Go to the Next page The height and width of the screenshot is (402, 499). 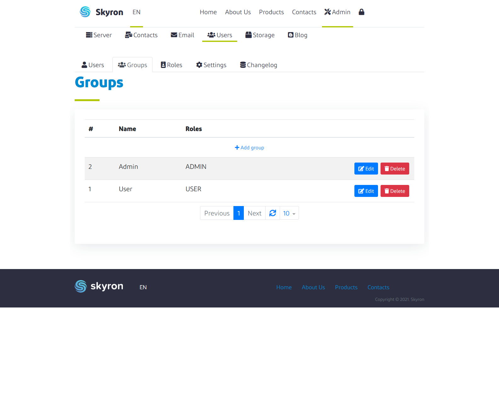[255, 213]
